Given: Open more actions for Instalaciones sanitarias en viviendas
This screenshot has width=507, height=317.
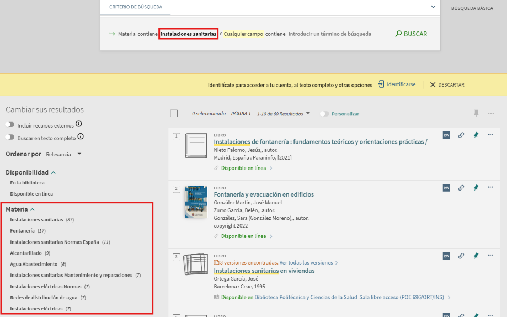Looking at the screenshot, I should pyautogui.click(x=490, y=255).
